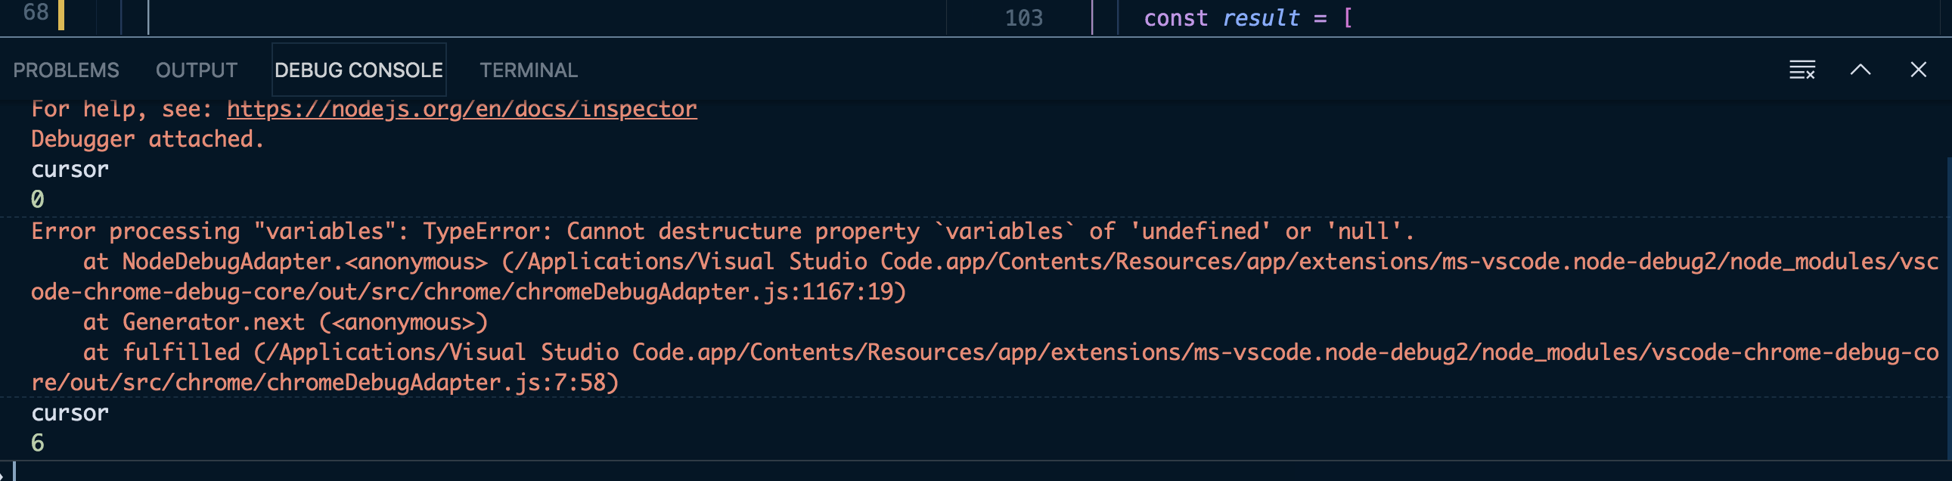Select the 'Debugger attached.' output line
This screenshot has width=1952, height=481.
(147, 139)
